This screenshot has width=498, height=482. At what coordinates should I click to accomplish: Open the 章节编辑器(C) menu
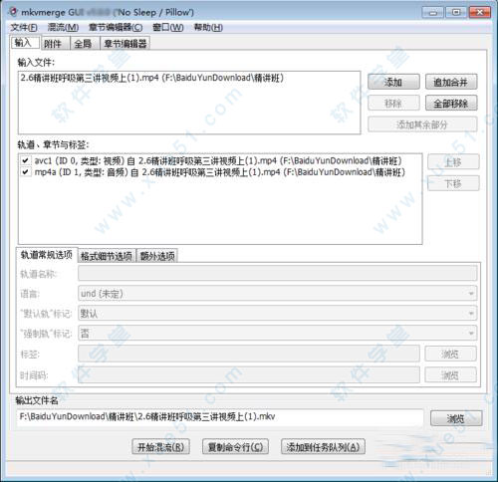[116, 27]
